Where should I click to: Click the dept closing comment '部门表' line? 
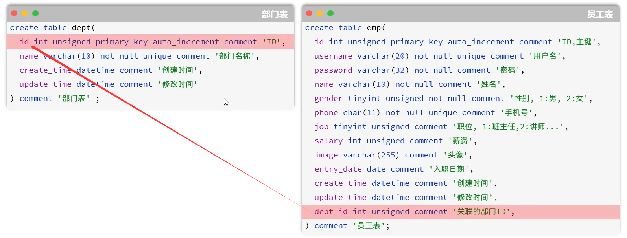(x=54, y=99)
